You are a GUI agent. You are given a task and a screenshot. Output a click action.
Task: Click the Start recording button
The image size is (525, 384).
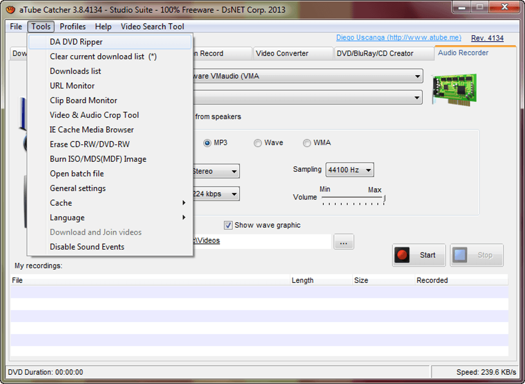pos(419,255)
